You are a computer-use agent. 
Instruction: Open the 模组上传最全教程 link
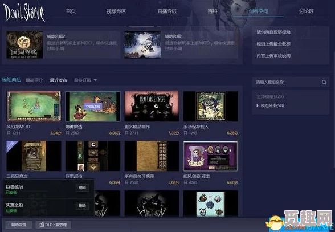point(273,44)
